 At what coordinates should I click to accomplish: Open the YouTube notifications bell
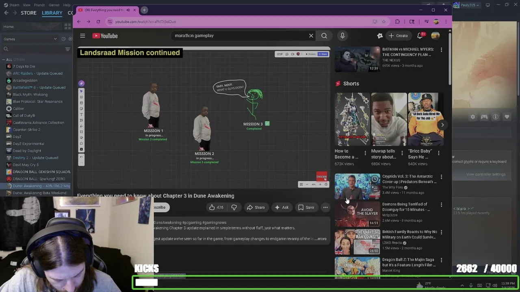pyautogui.click(x=420, y=36)
